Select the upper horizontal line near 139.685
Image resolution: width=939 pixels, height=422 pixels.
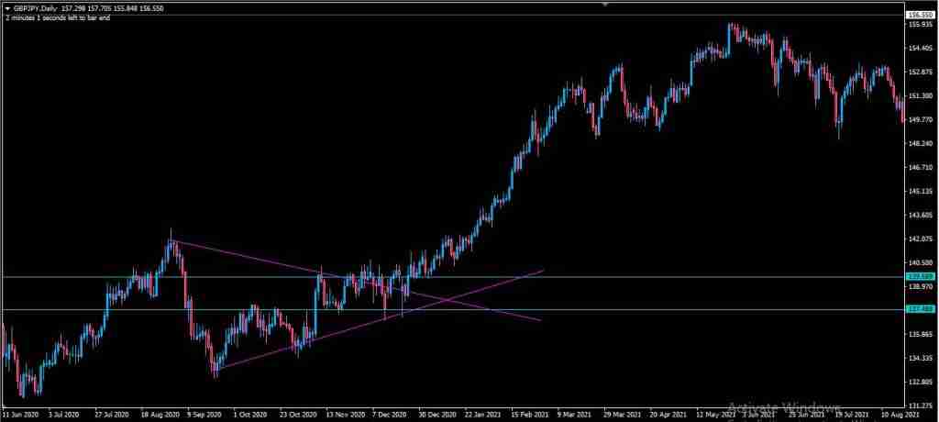(x=642, y=276)
